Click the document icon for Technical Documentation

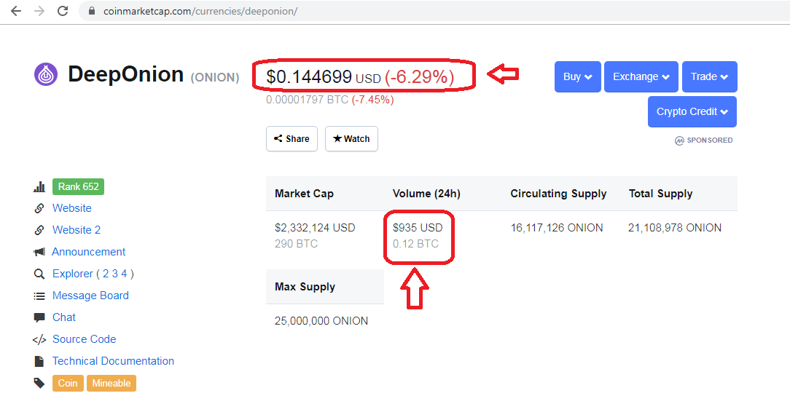pos(39,361)
